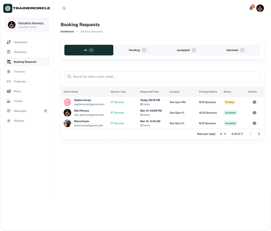This screenshot has height=231, width=271.
Task: Click sophiecarter@gmail.com email text
Action: click(89, 104)
